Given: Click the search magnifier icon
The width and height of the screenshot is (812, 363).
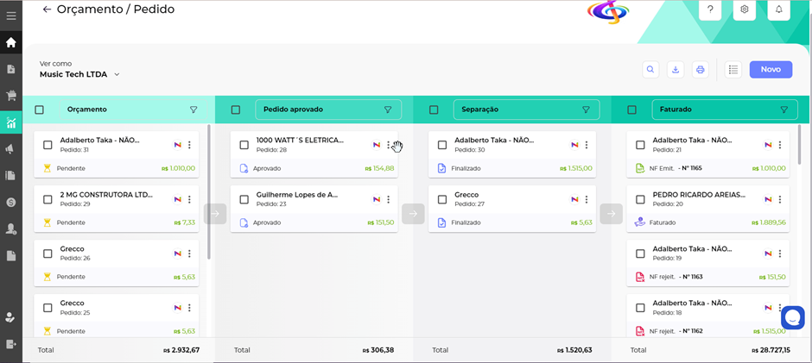Looking at the screenshot, I should [x=651, y=70].
